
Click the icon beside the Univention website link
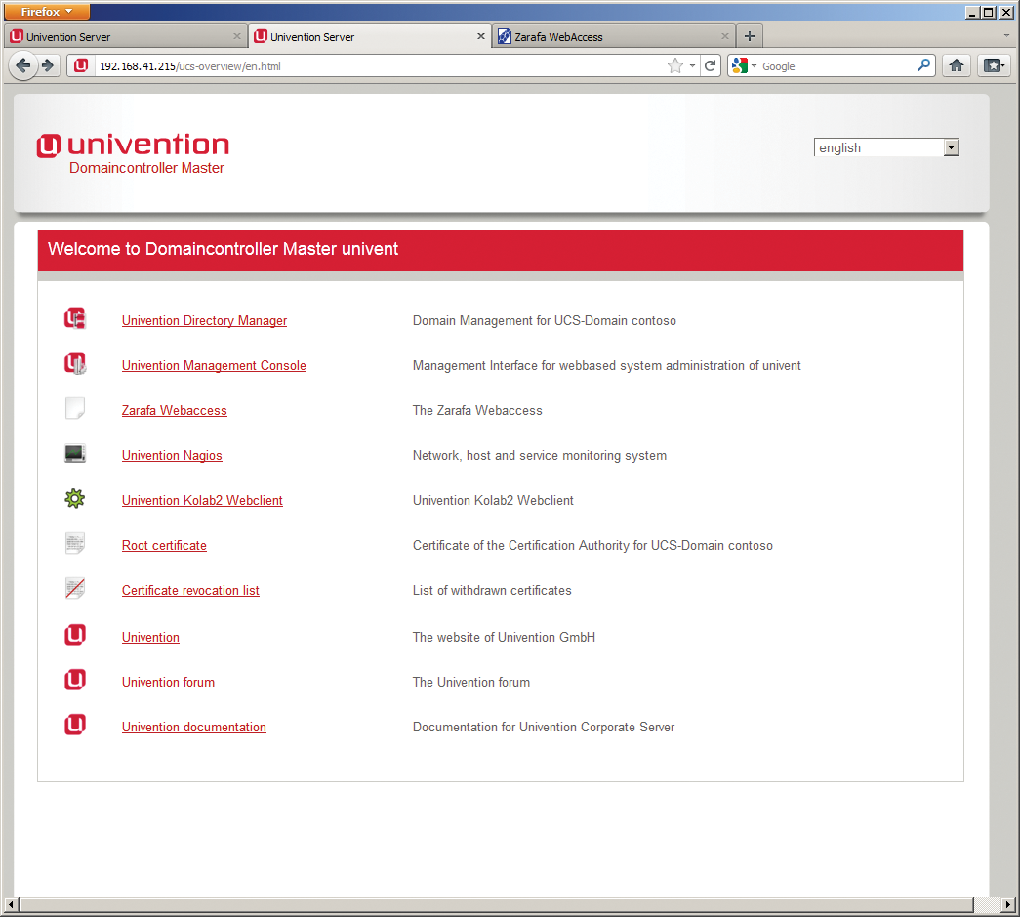[75, 635]
